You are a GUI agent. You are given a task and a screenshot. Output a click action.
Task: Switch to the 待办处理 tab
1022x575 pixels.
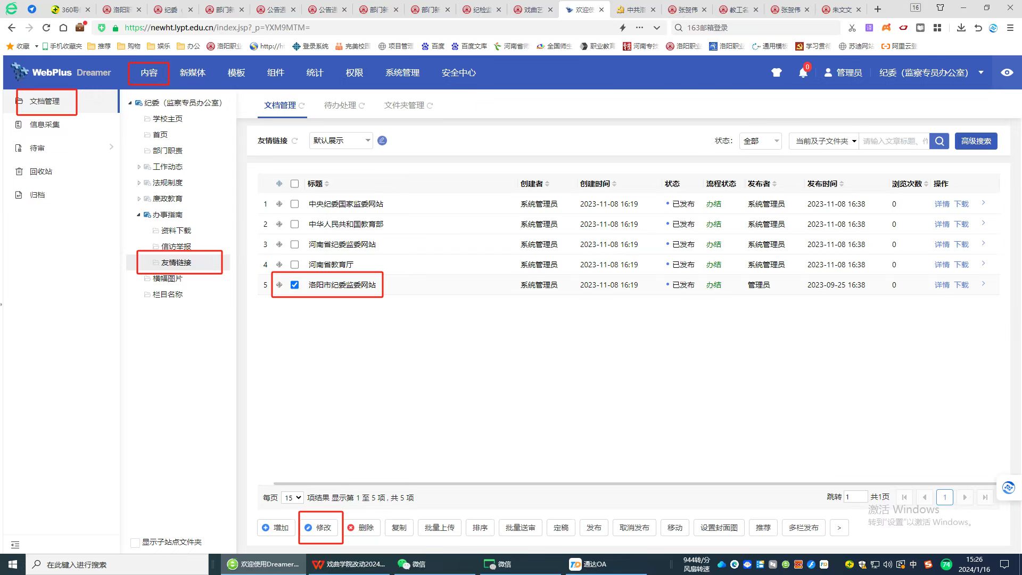pos(340,105)
